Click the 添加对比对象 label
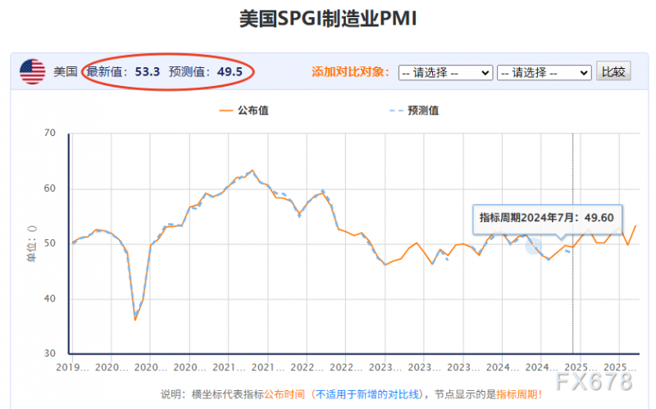Screen dimensions: 656x409 click(351, 72)
